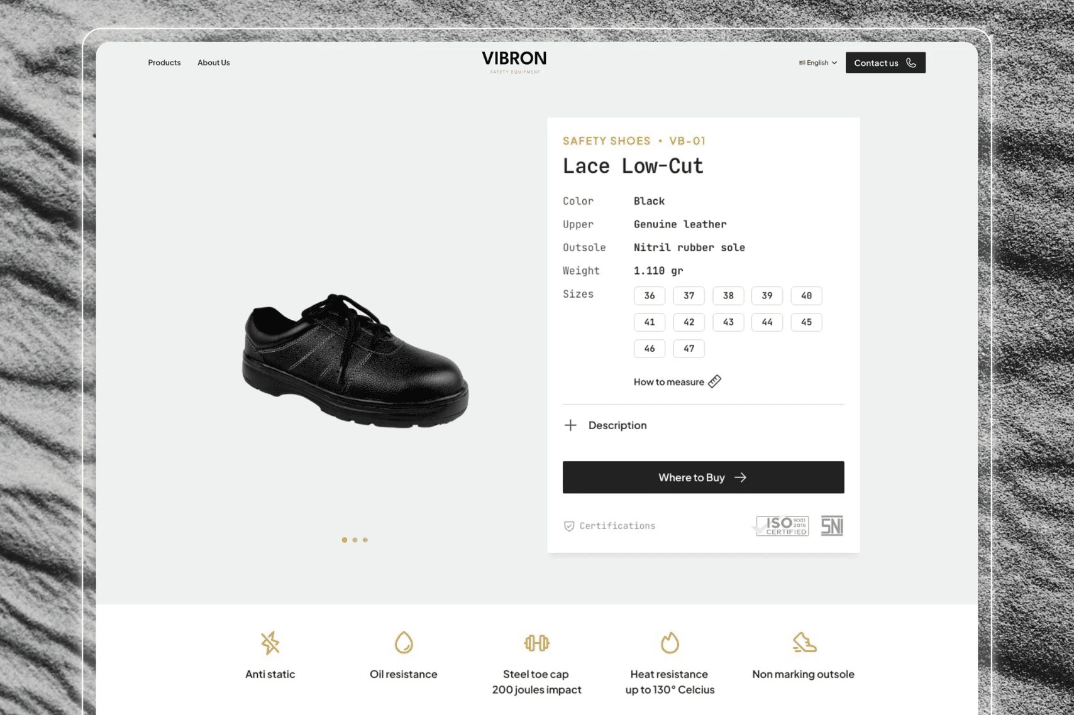
Task: Click the Anti static lightning icon
Action: point(270,643)
